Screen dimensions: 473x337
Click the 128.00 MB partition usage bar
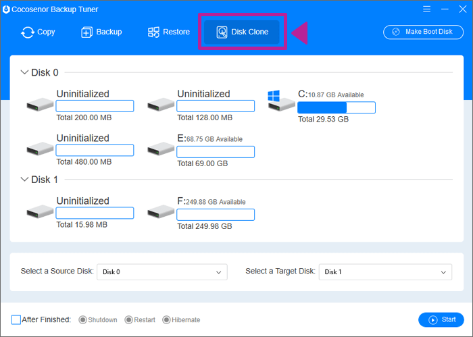216,106
